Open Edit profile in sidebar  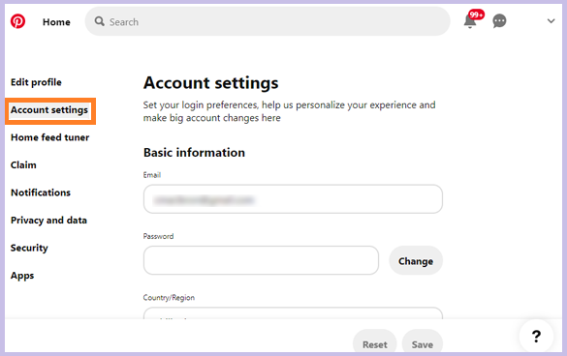click(x=36, y=82)
